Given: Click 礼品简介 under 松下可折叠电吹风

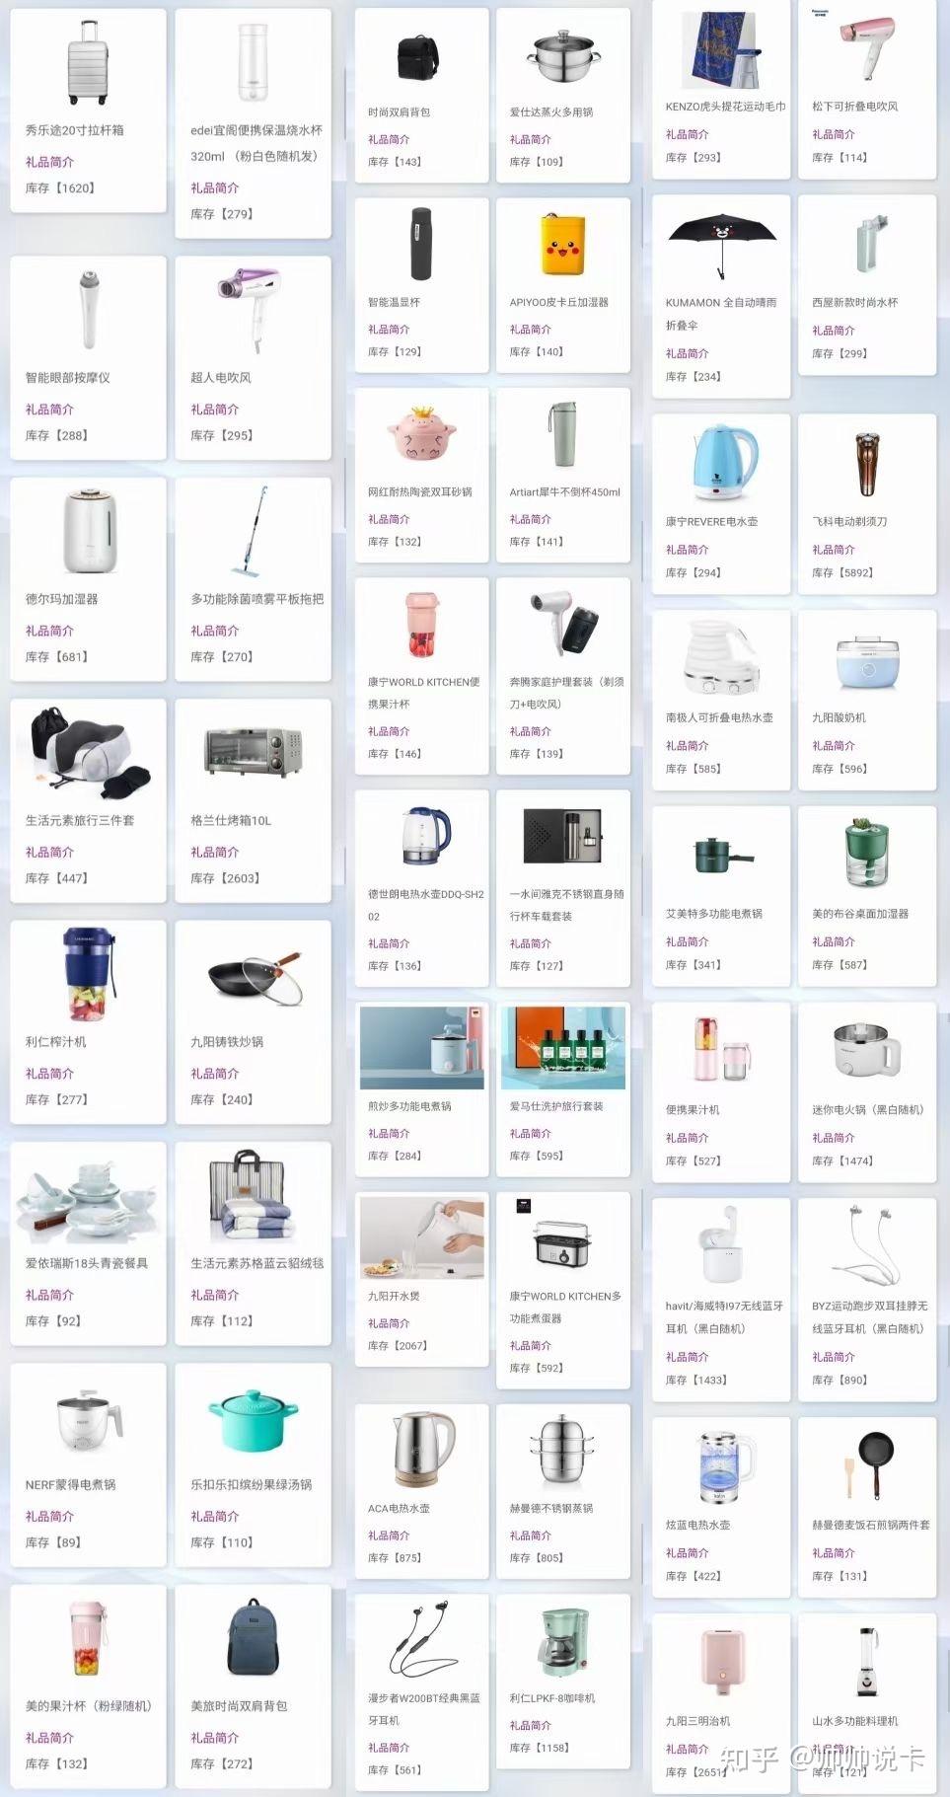Looking at the screenshot, I should 834,134.
